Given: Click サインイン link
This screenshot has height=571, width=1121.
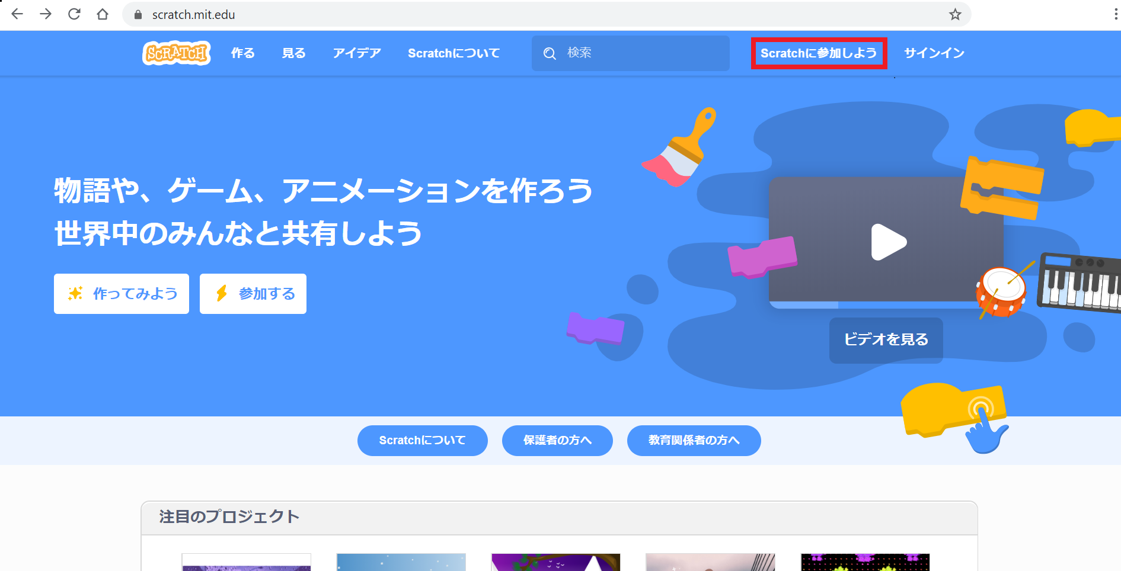Looking at the screenshot, I should coord(934,53).
